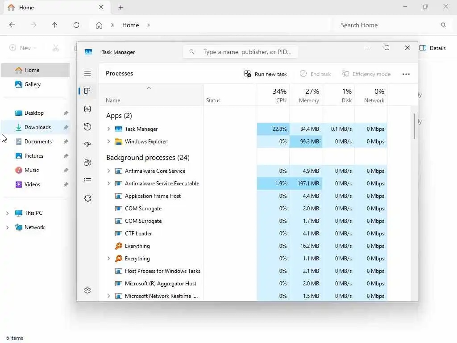Toggle the Explorer Details pane
Viewport: 457px width, 343px height.
432,48
